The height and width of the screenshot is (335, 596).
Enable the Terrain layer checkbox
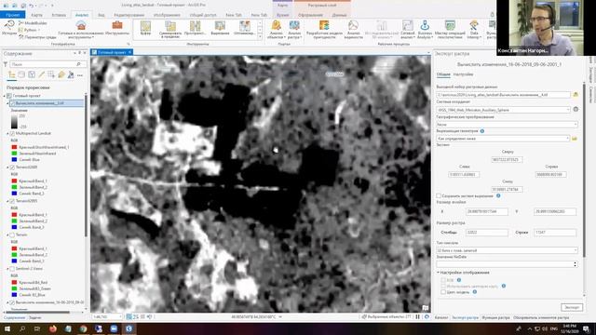[12, 235]
